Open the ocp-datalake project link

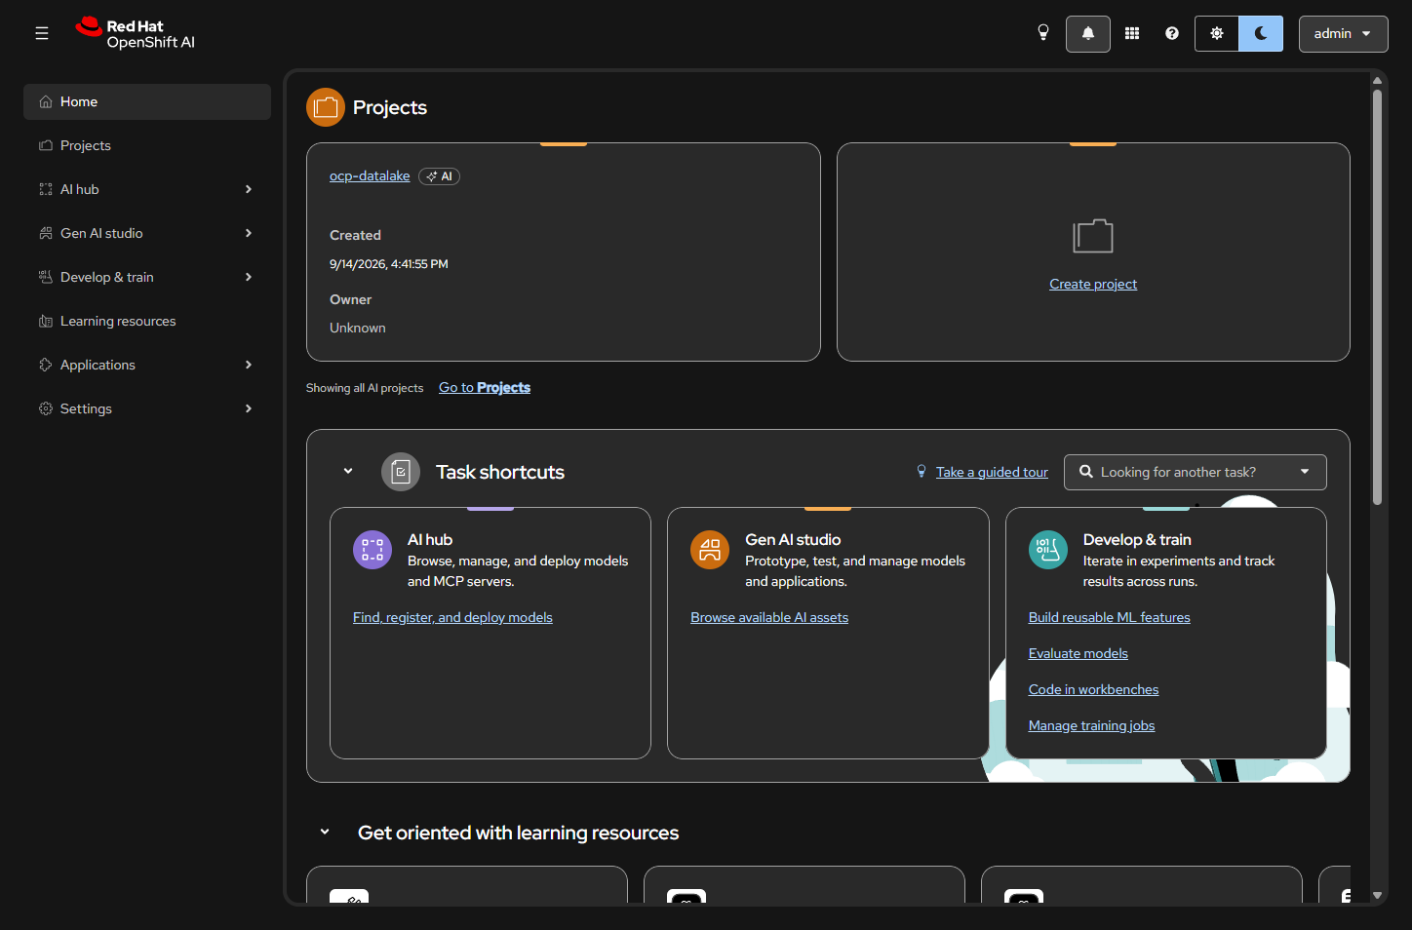point(370,176)
